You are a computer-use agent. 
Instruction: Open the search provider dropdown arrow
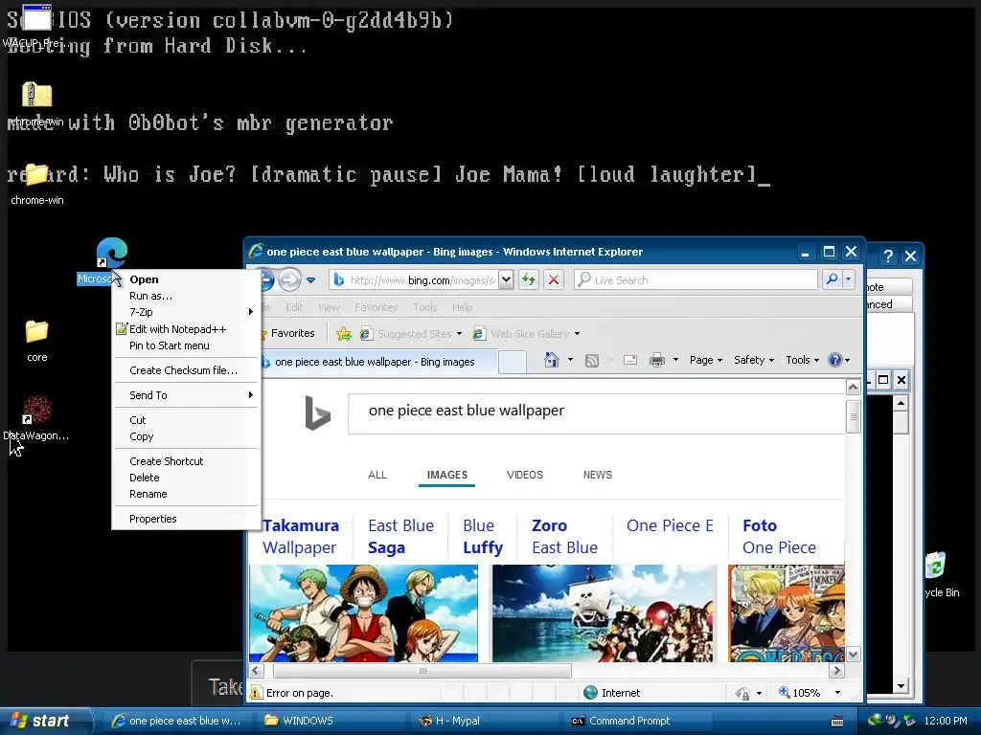pos(849,280)
